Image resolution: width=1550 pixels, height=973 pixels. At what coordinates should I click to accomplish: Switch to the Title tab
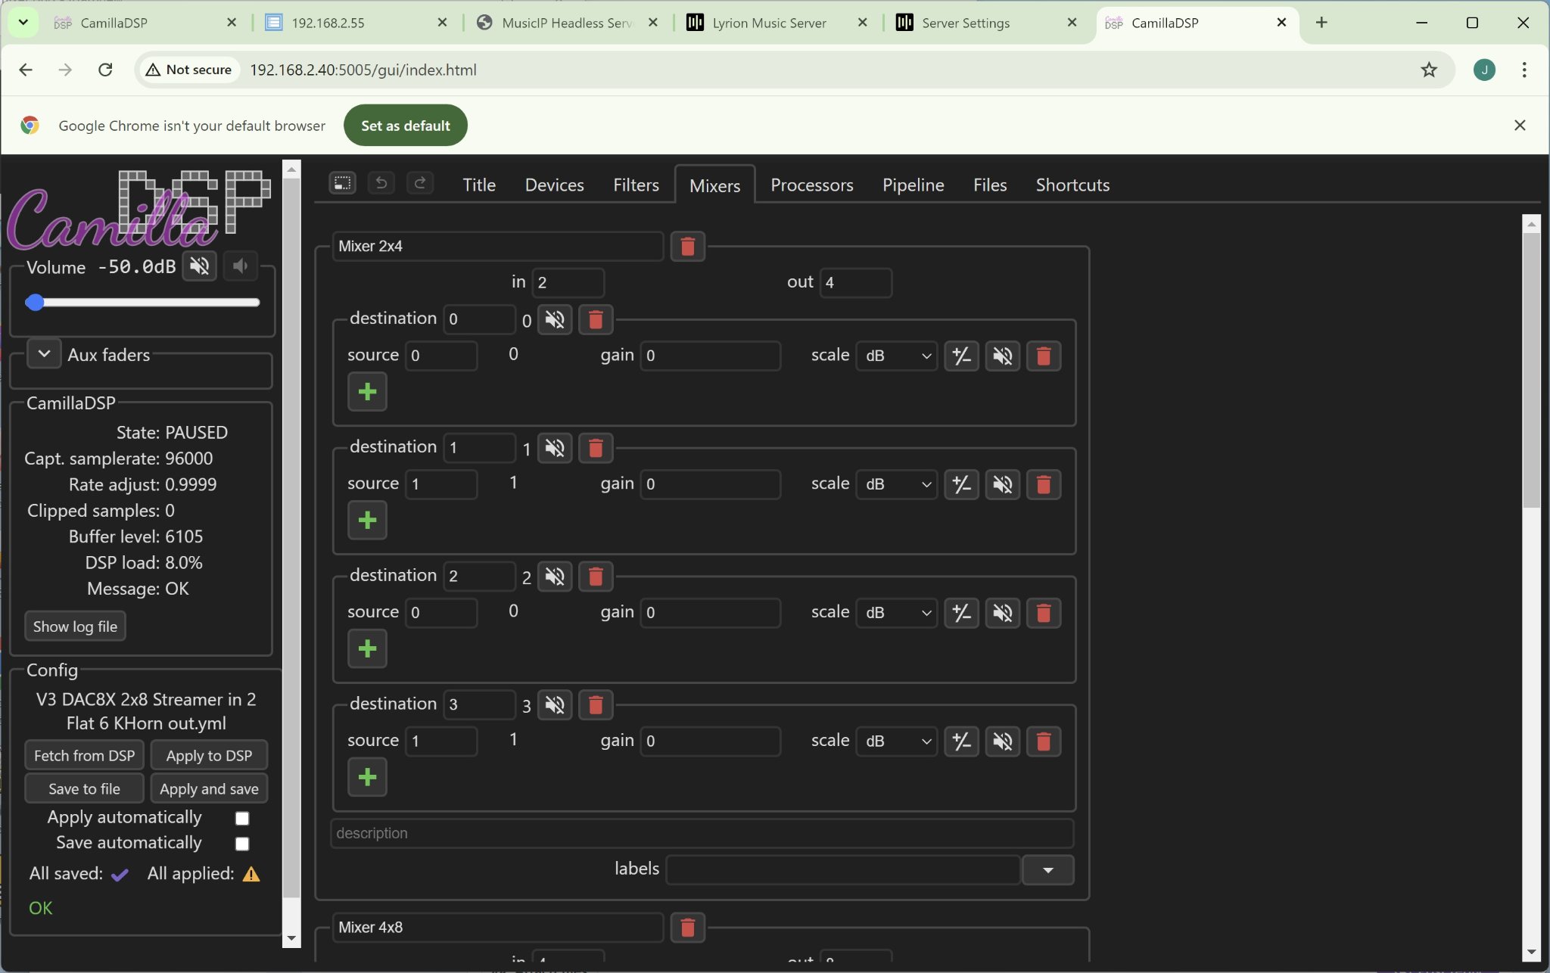click(x=479, y=185)
